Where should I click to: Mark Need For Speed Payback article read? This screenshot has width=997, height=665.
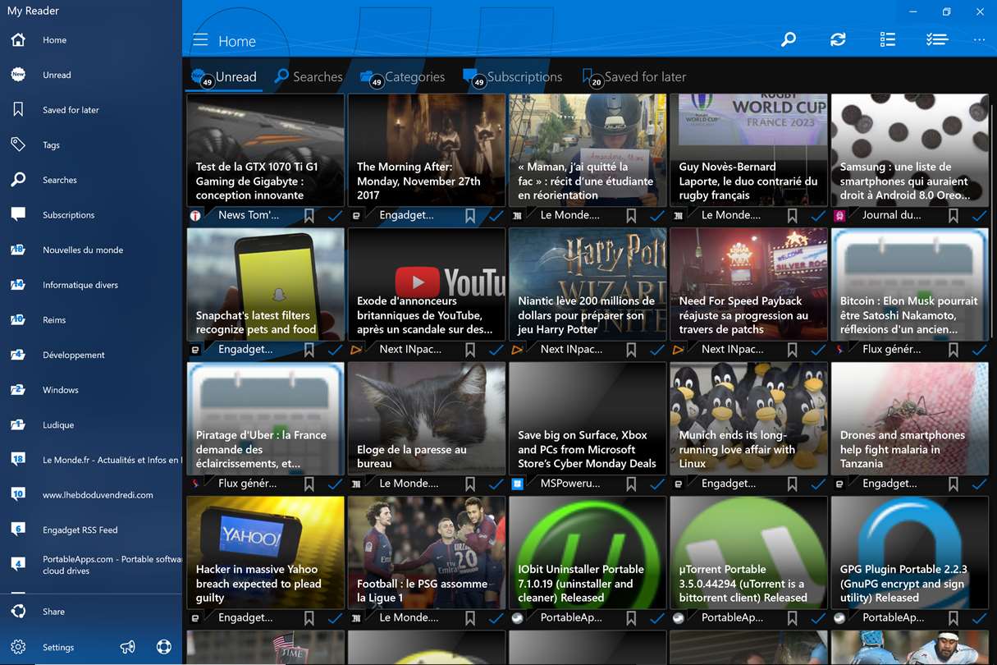coord(818,350)
